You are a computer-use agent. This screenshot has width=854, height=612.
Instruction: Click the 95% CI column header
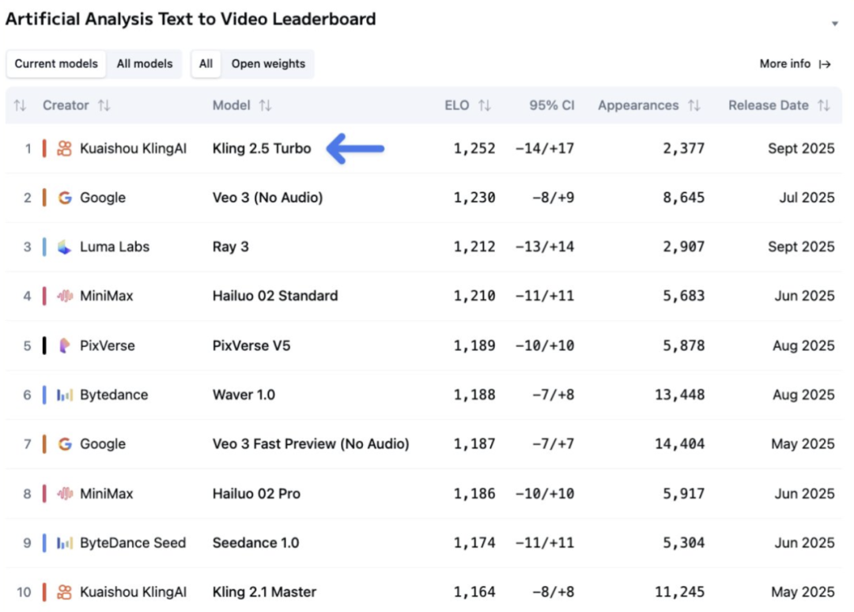pyautogui.click(x=552, y=106)
